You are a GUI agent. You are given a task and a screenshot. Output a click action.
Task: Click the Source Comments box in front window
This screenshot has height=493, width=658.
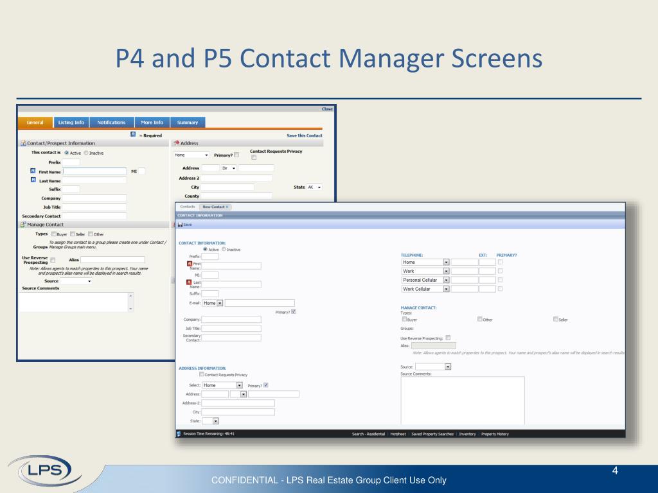463,401
